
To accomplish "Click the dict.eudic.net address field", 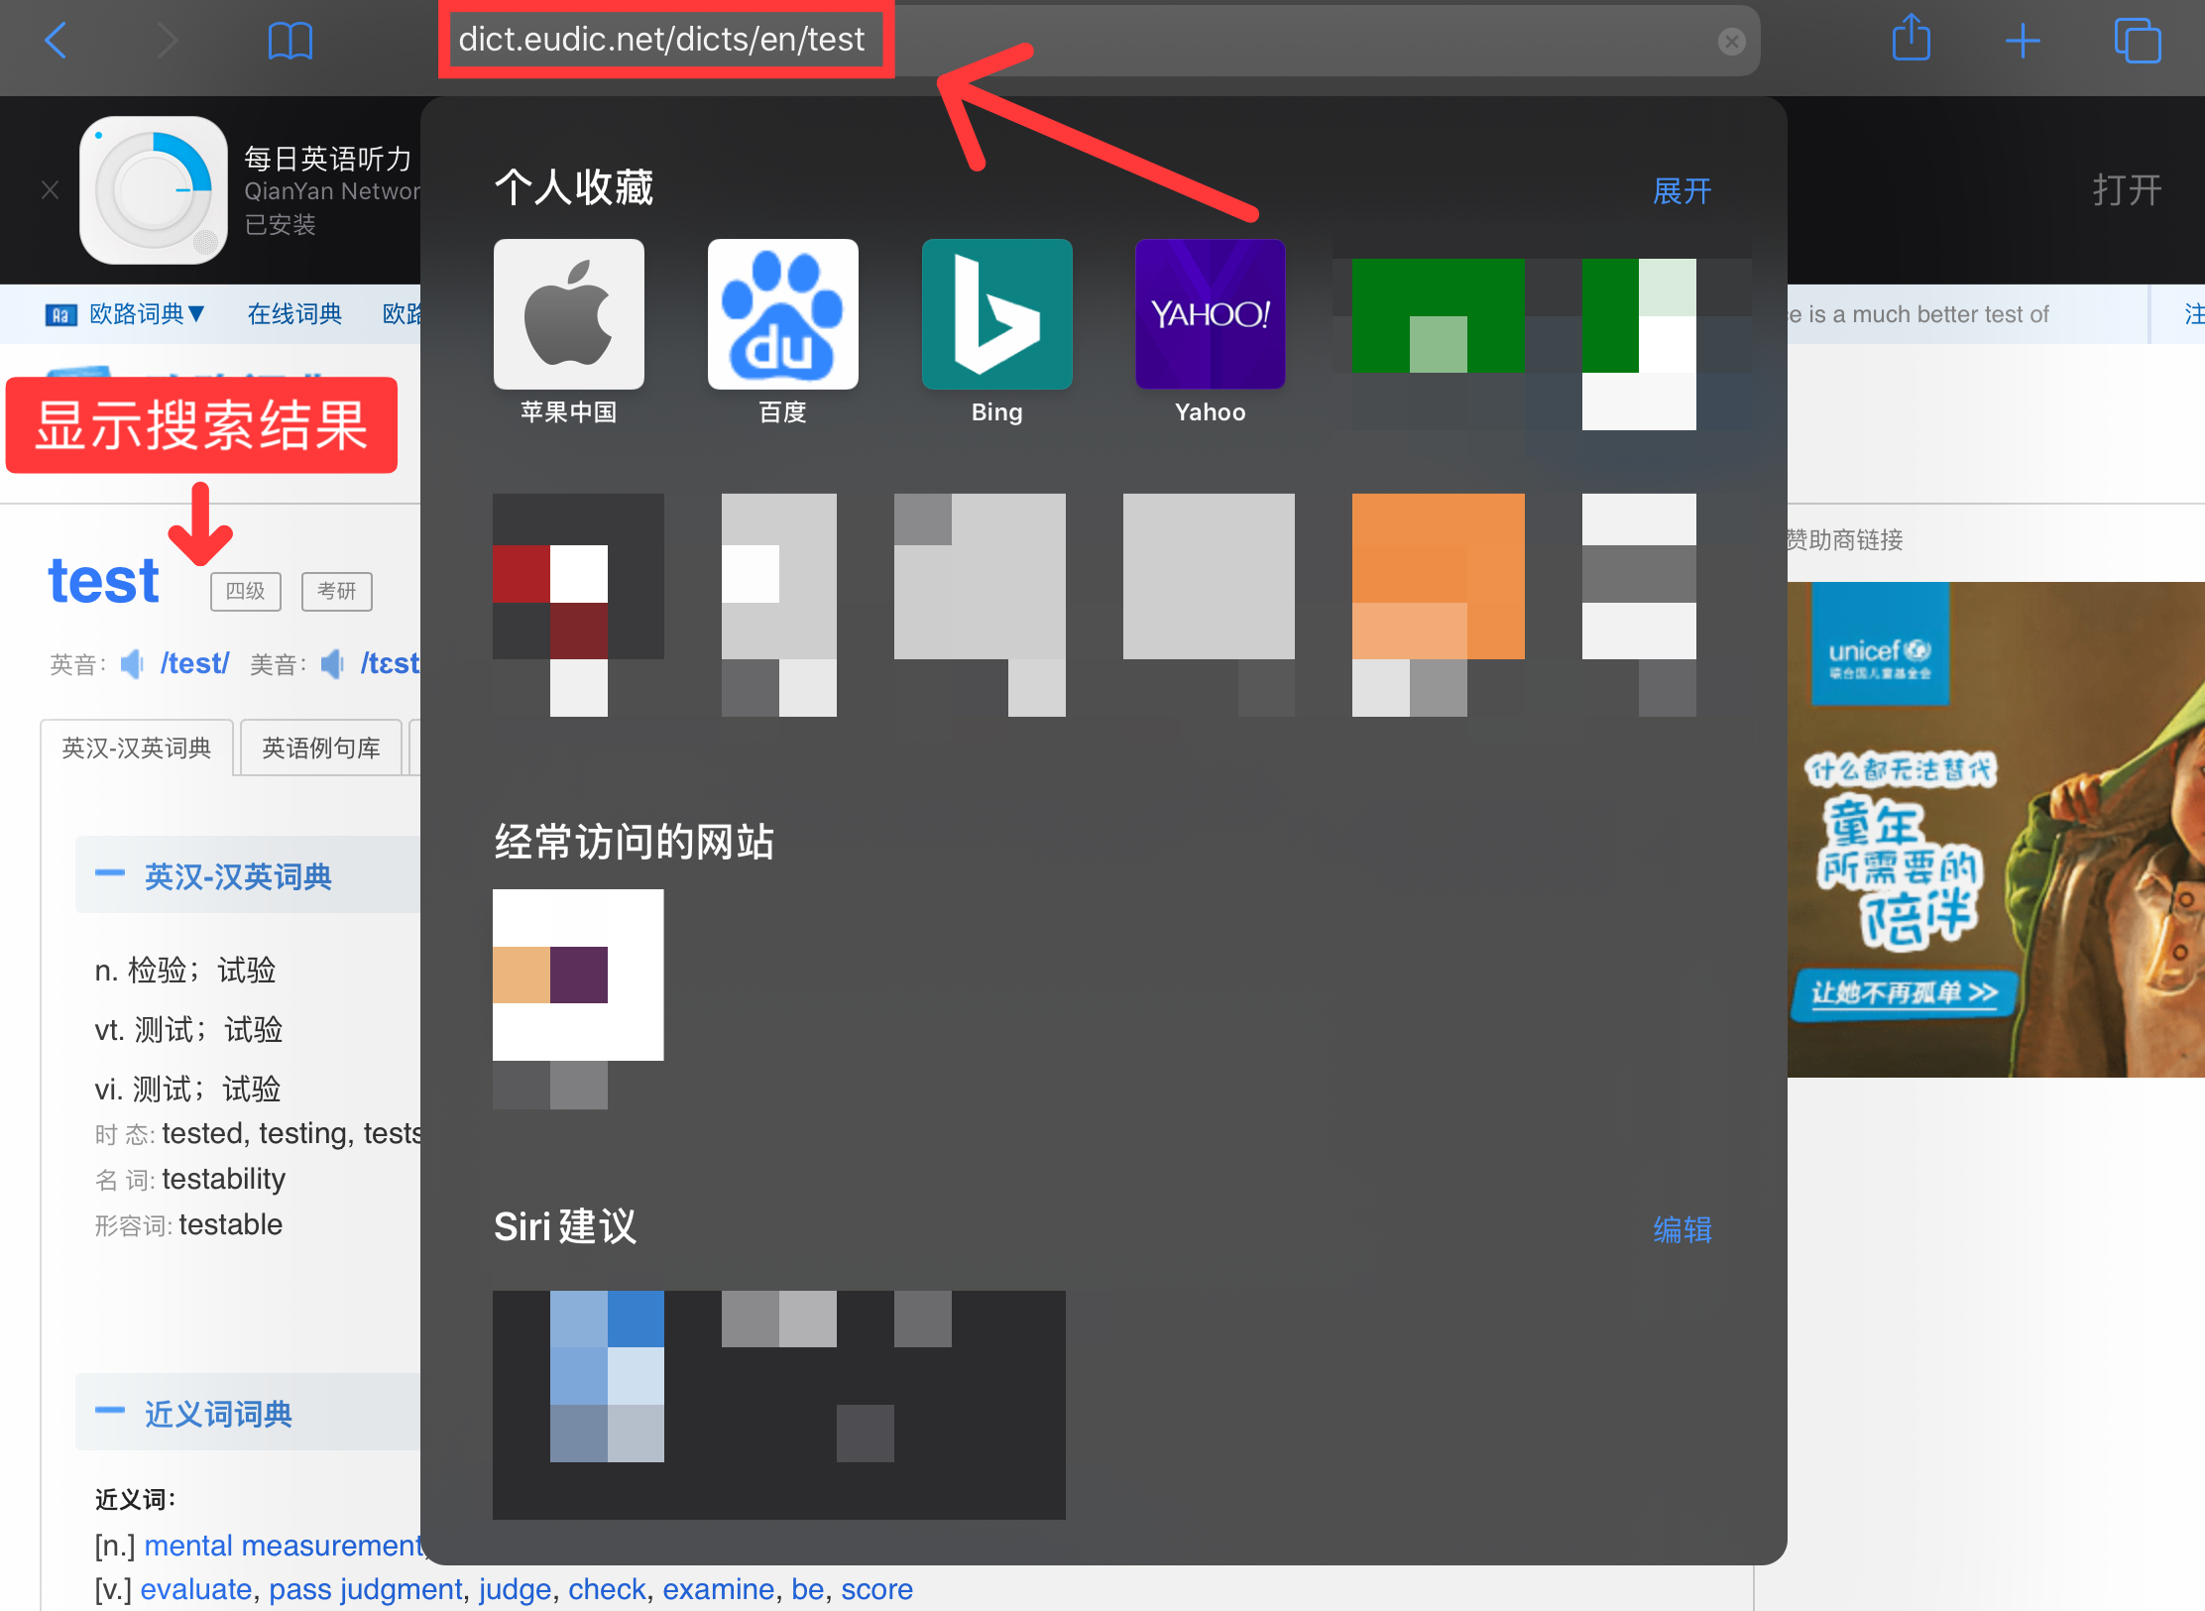I will click(662, 40).
